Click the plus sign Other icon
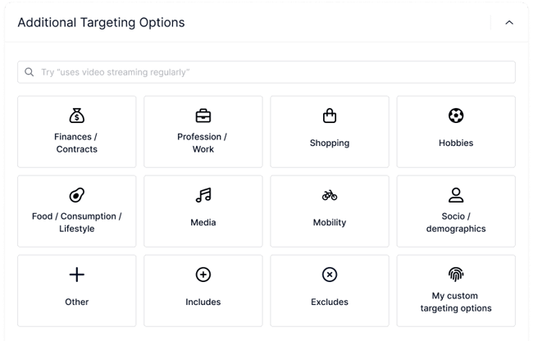533x341 pixels. pos(77,275)
